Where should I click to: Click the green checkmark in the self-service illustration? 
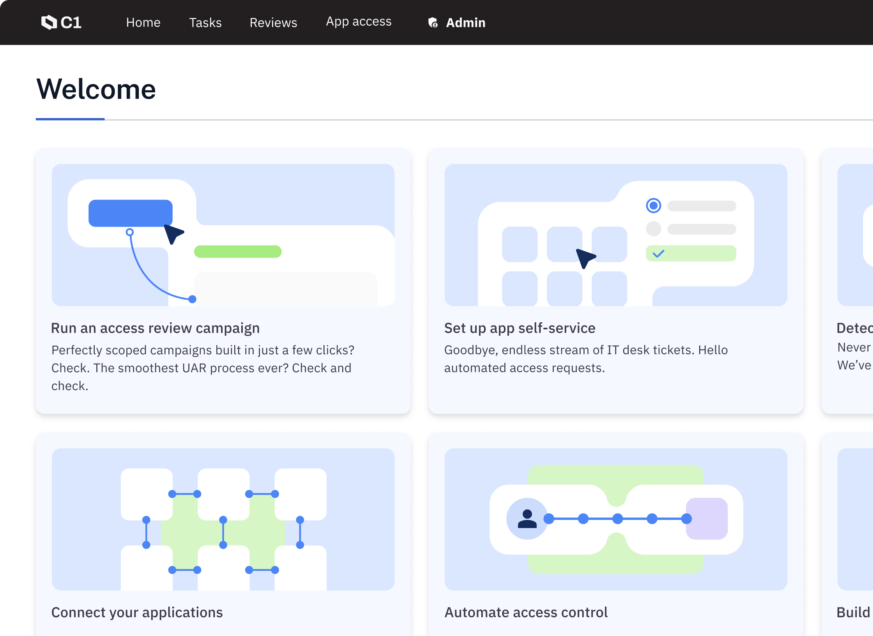(659, 254)
